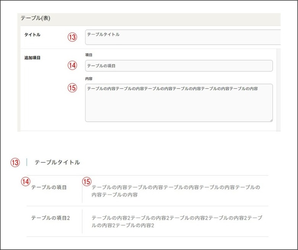
Task: Click the 内容 field label
Action: [x=89, y=79]
